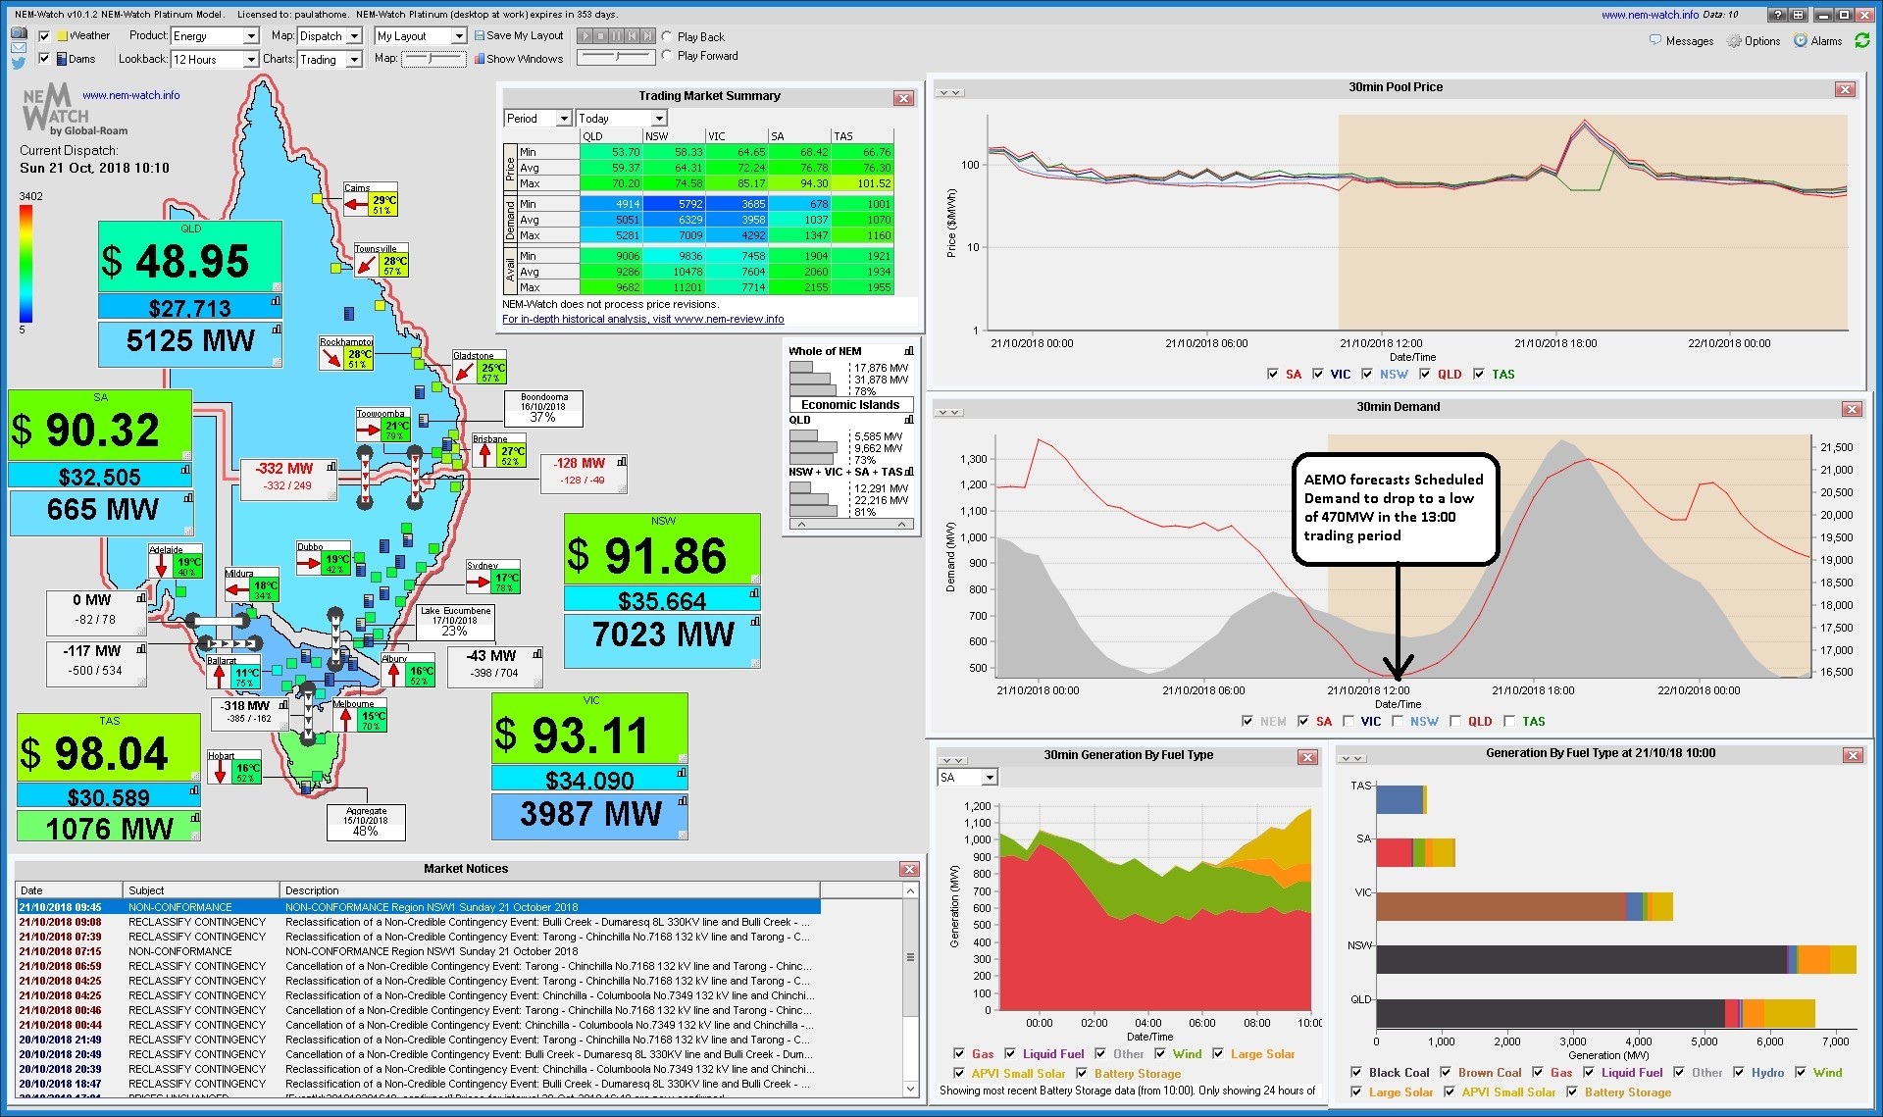Viewport: 1883px width, 1117px height.
Task: Expand the 30min Pool Price panel chevron
Action: (949, 92)
